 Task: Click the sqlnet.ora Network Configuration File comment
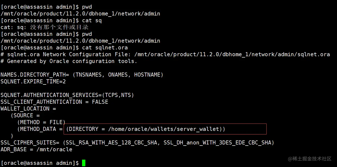[165, 54]
